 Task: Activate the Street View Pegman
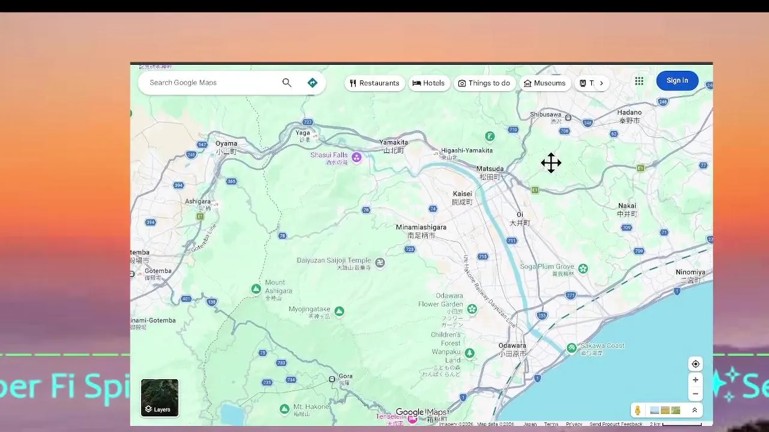(637, 410)
